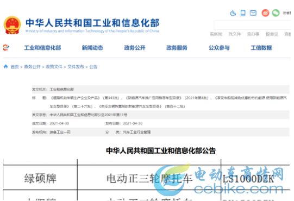This screenshot has height=201, width=294.
Task: Click the national emblem logo
Action: (12, 25)
